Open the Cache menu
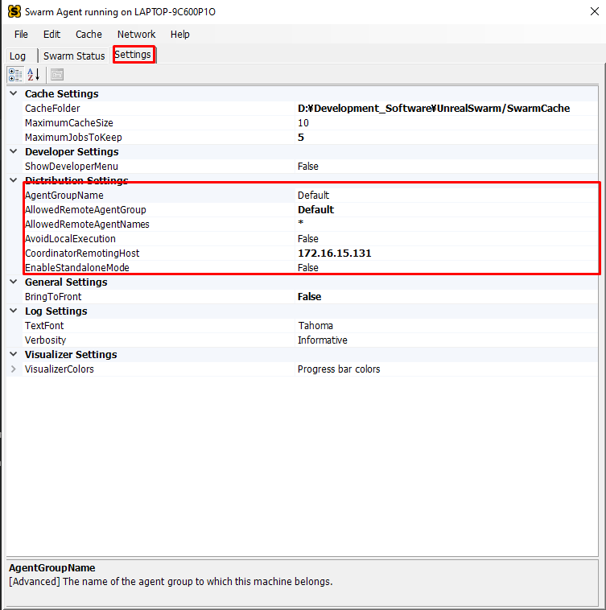Image resolution: width=606 pixels, height=610 pixels. [89, 35]
